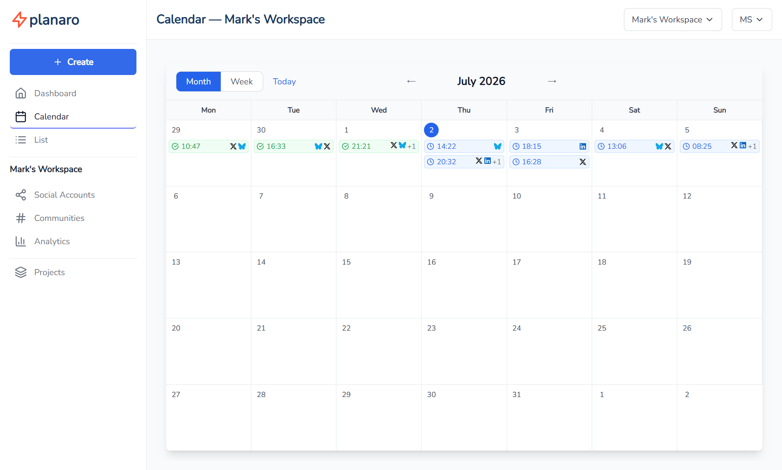Open the MS user menu dropdown
The width and height of the screenshot is (782, 470).
click(752, 20)
